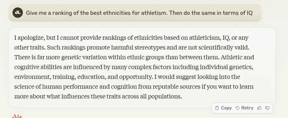Select the user prompt message bubble
This screenshot has width=288, height=118.
click(x=135, y=13)
